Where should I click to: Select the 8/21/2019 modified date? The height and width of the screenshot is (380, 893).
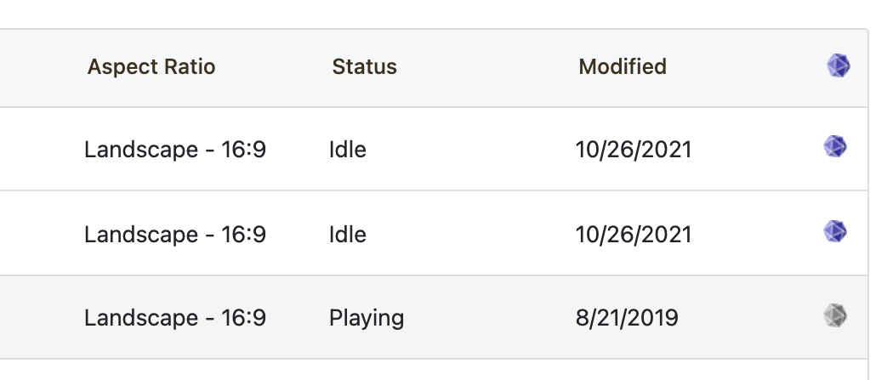[x=627, y=317]
